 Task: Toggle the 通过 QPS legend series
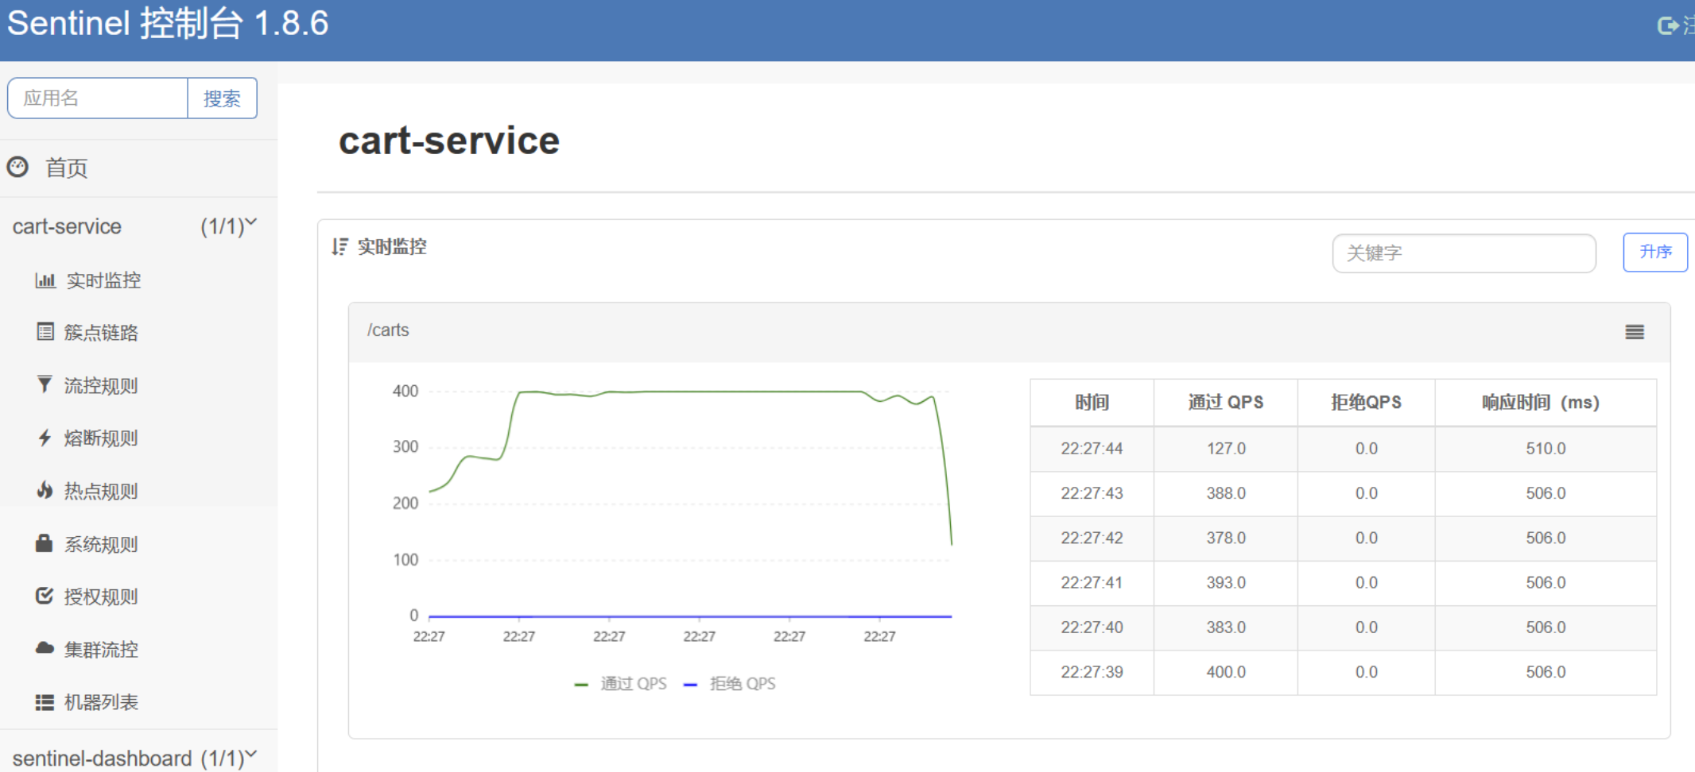(x=621, y=683)
